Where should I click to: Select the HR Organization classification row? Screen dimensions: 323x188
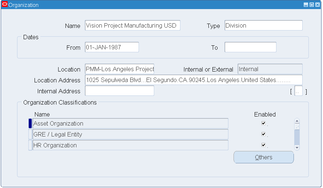tap(130, 145)
